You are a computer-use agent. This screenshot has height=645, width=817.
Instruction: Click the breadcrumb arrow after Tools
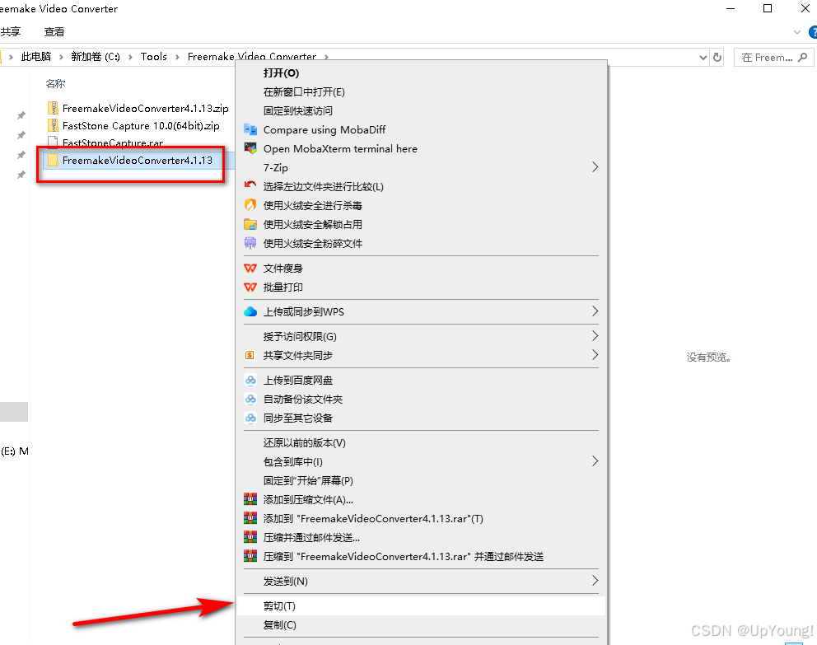pyautogui.click(x=177, y=57)
